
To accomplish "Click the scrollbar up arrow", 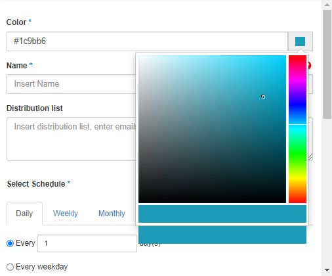I will tap(327, 5).
